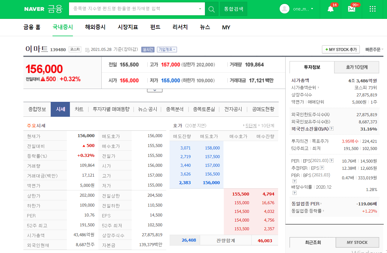The height and width of the screenshot is (253, 387).
Task: Open the 국내증시 menu
Action: [63, 27]
